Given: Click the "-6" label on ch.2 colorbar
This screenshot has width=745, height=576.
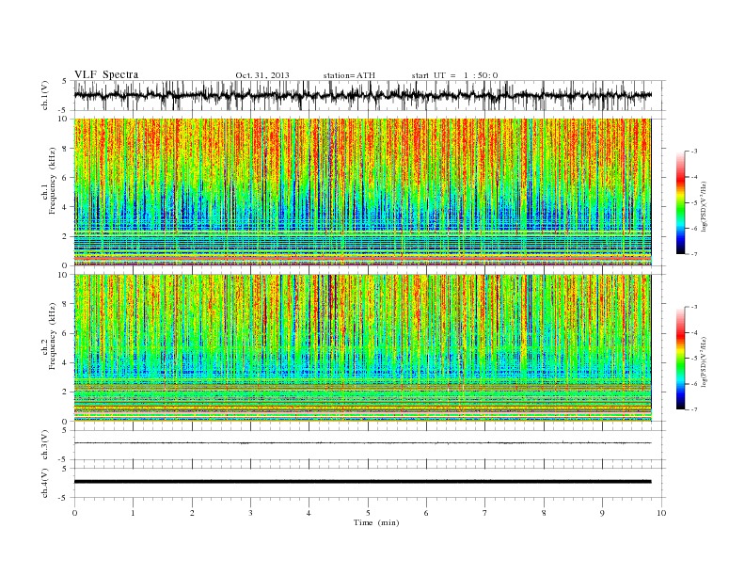Looking at the screenshot, I should [693, 384].
